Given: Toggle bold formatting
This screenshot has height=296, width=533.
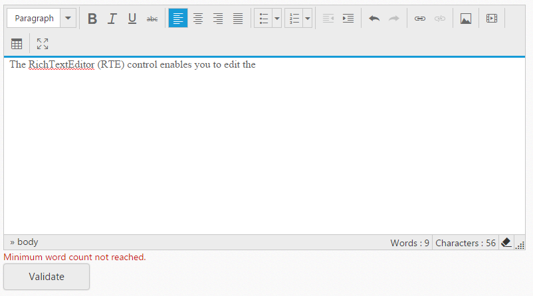Looking at the screenshot, I should (x=92, y=19).
